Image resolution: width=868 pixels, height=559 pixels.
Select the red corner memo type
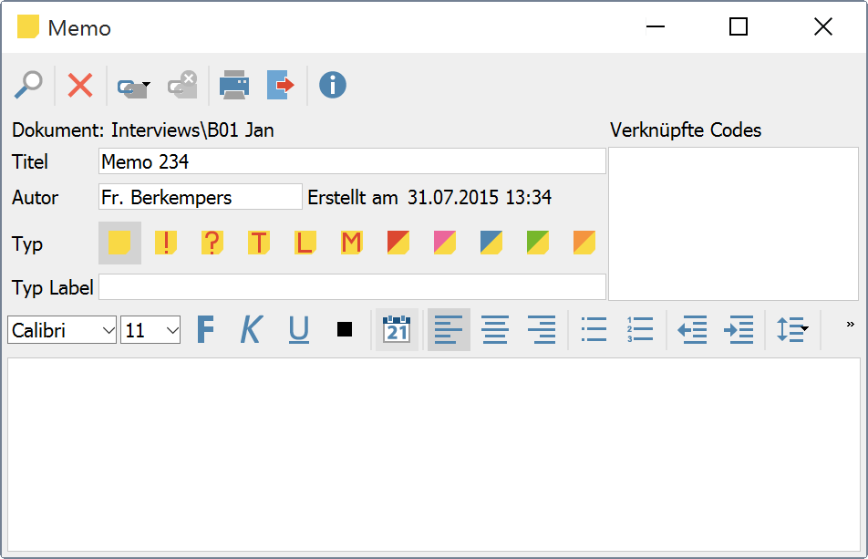click(398, 243)
